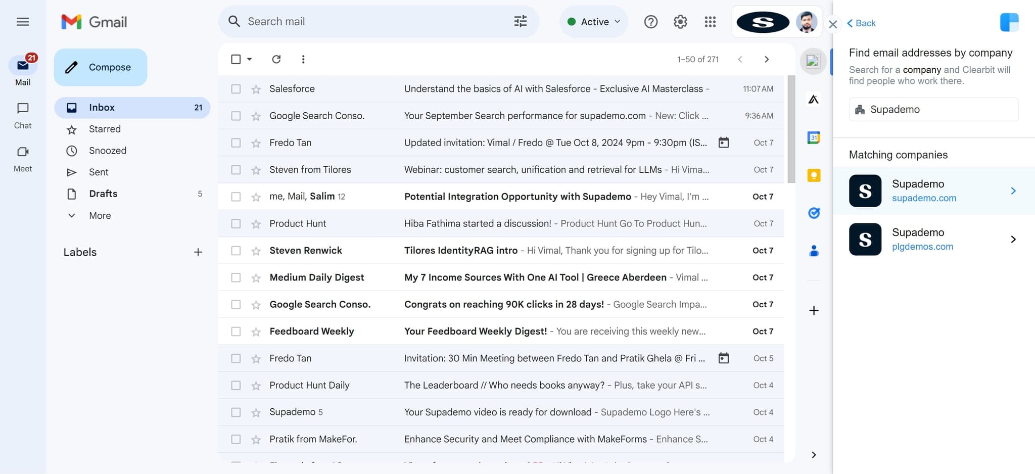Open the Drafts folder
Screen dimensions: 1035x474
[103, 194]
